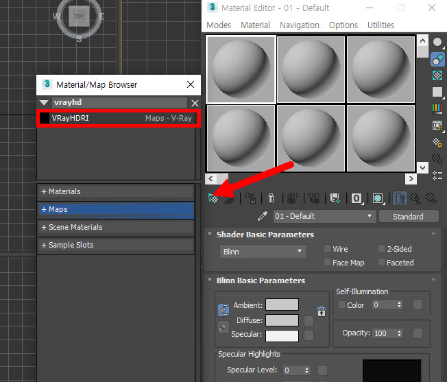Enable the Face Map checkbox
The height and width of the screenshot is (382, 447).
pos(328,262)
